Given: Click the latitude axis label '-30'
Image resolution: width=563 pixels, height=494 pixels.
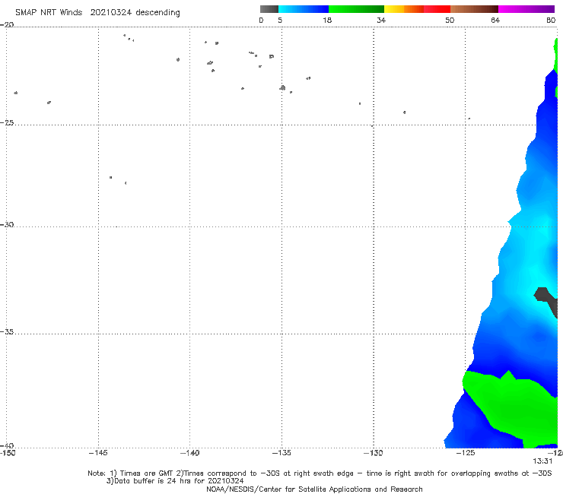Looking at the screenshot, I should [7, 224].
